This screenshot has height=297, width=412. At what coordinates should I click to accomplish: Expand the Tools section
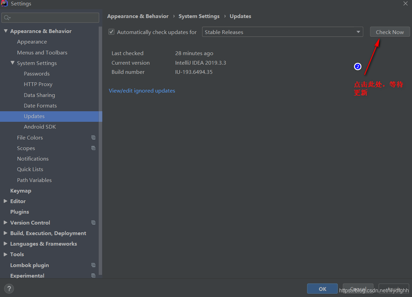(x=5, y=254)
